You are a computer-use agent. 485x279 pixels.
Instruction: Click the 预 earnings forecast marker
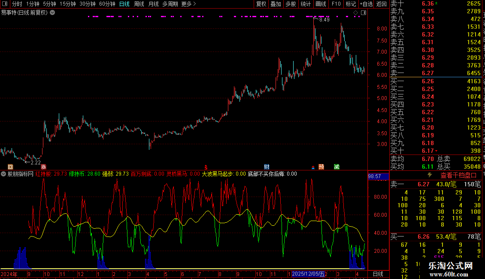321,167
